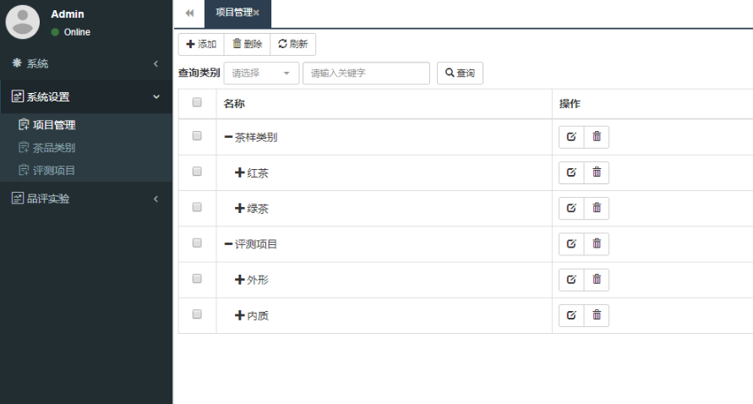Image resolution: width=753 pixels, height=404 pixels.
Task: Click the edit icon for 评测项目 row
Action: coord(571,244)
